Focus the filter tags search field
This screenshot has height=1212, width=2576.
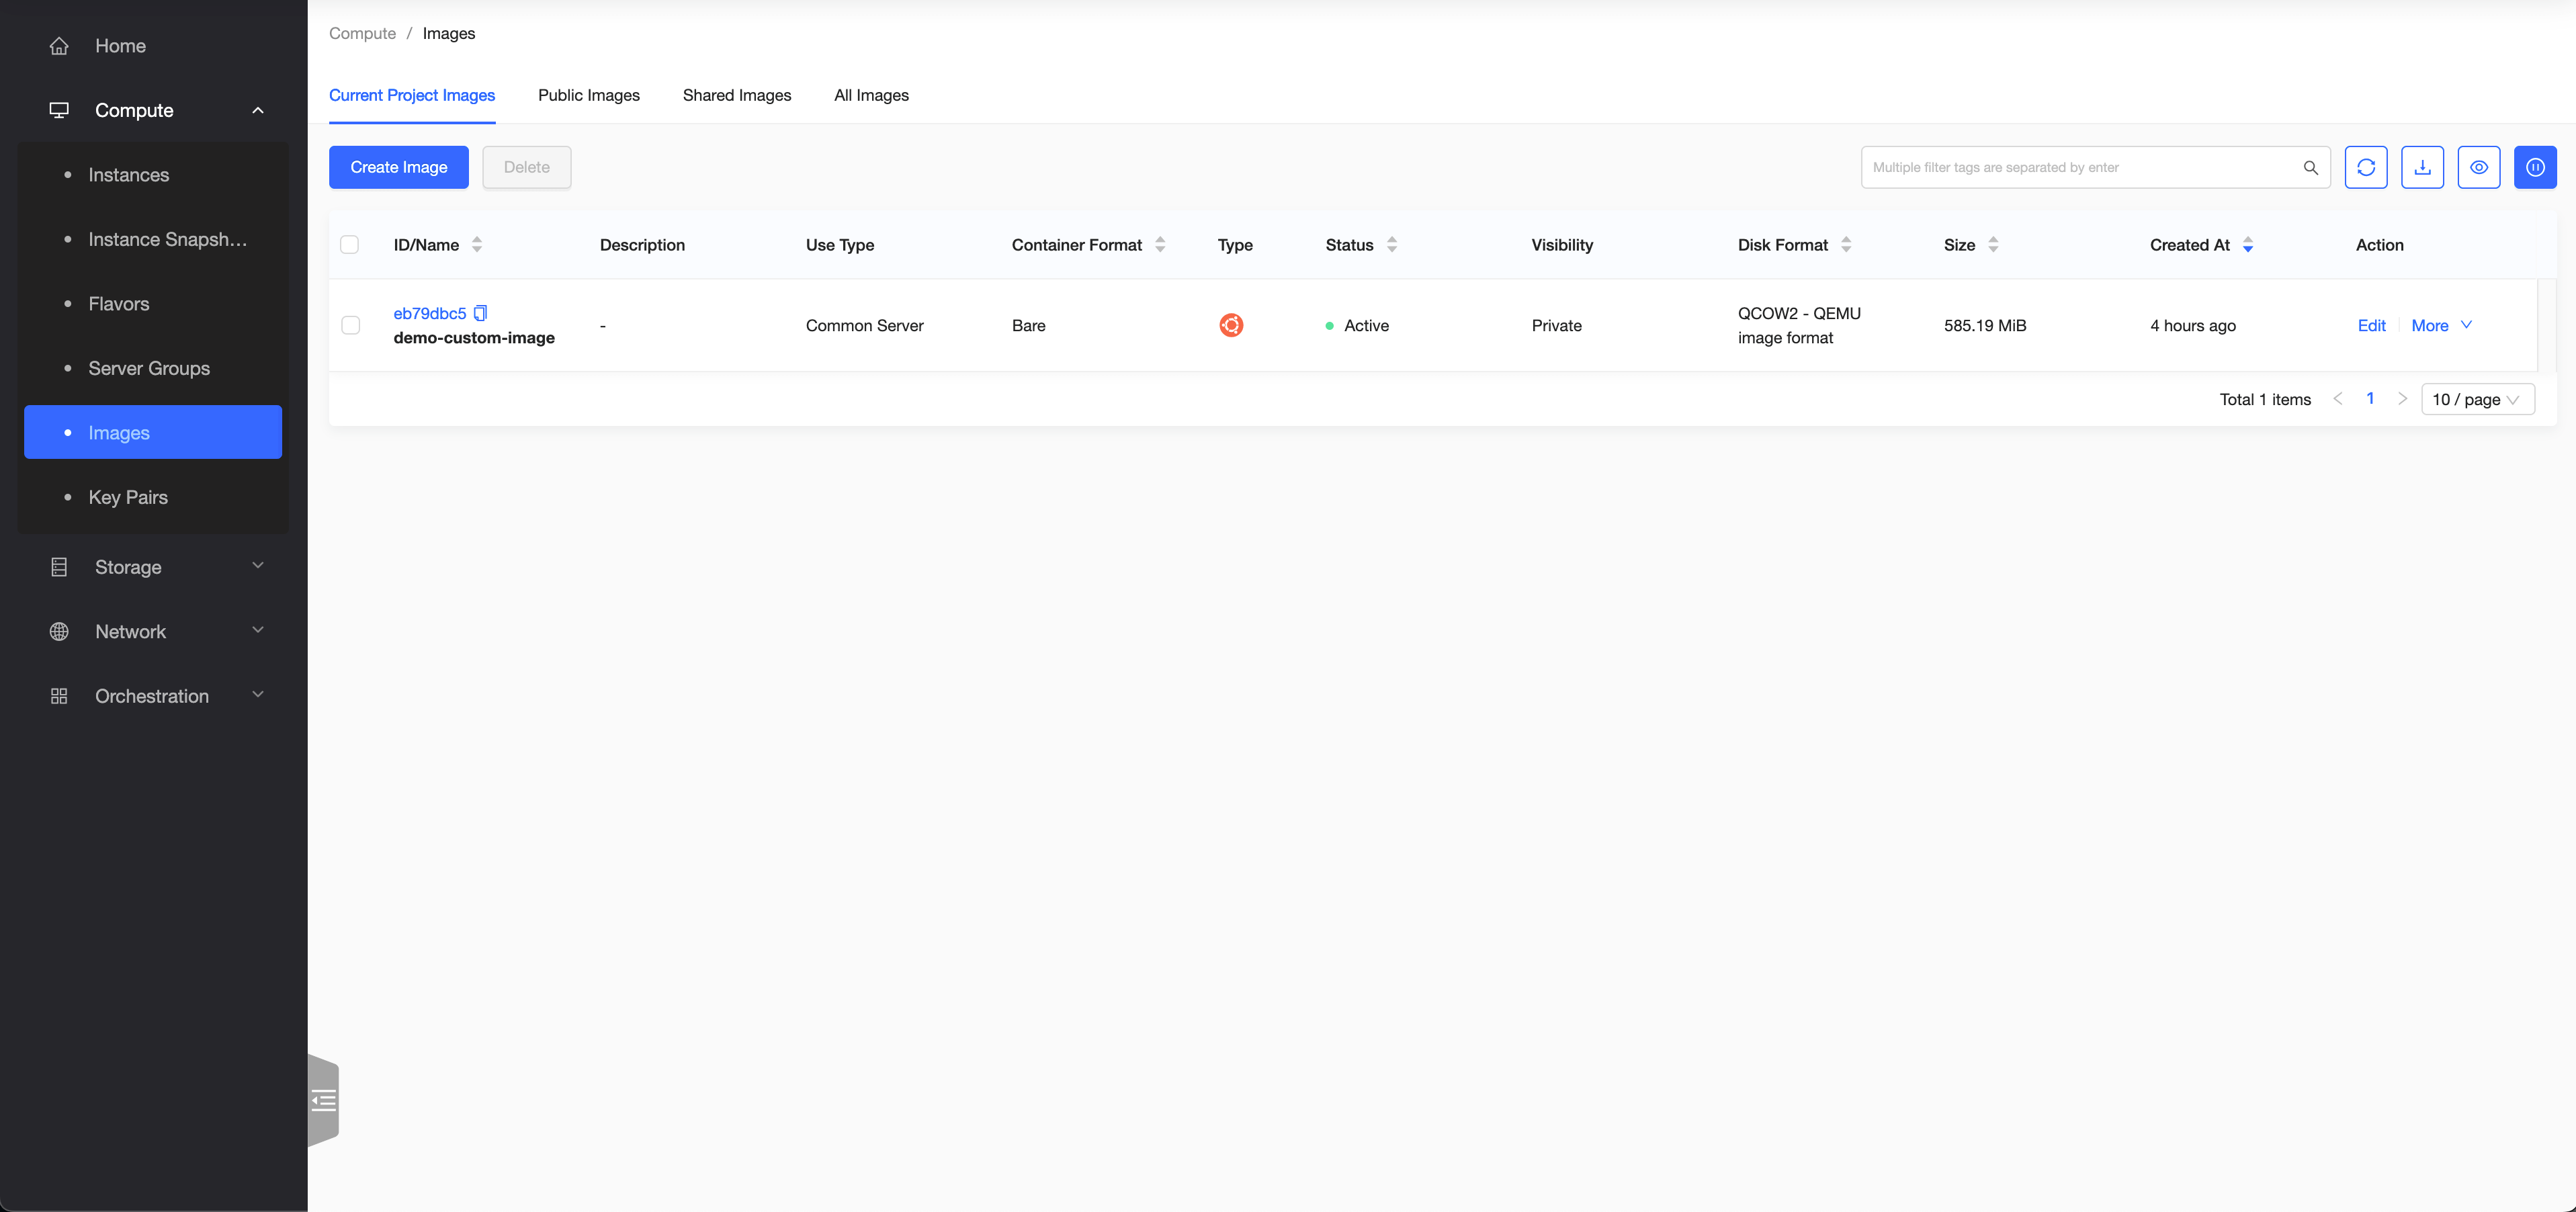2080,167
